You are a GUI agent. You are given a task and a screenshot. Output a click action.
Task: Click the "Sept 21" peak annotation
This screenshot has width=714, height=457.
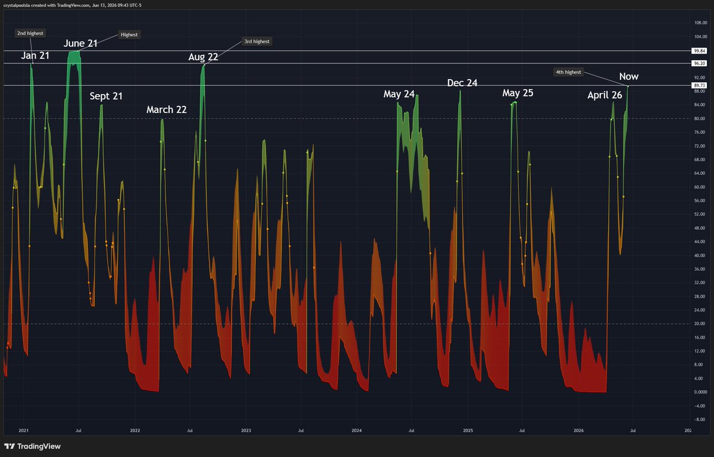[x=106, y=96]
